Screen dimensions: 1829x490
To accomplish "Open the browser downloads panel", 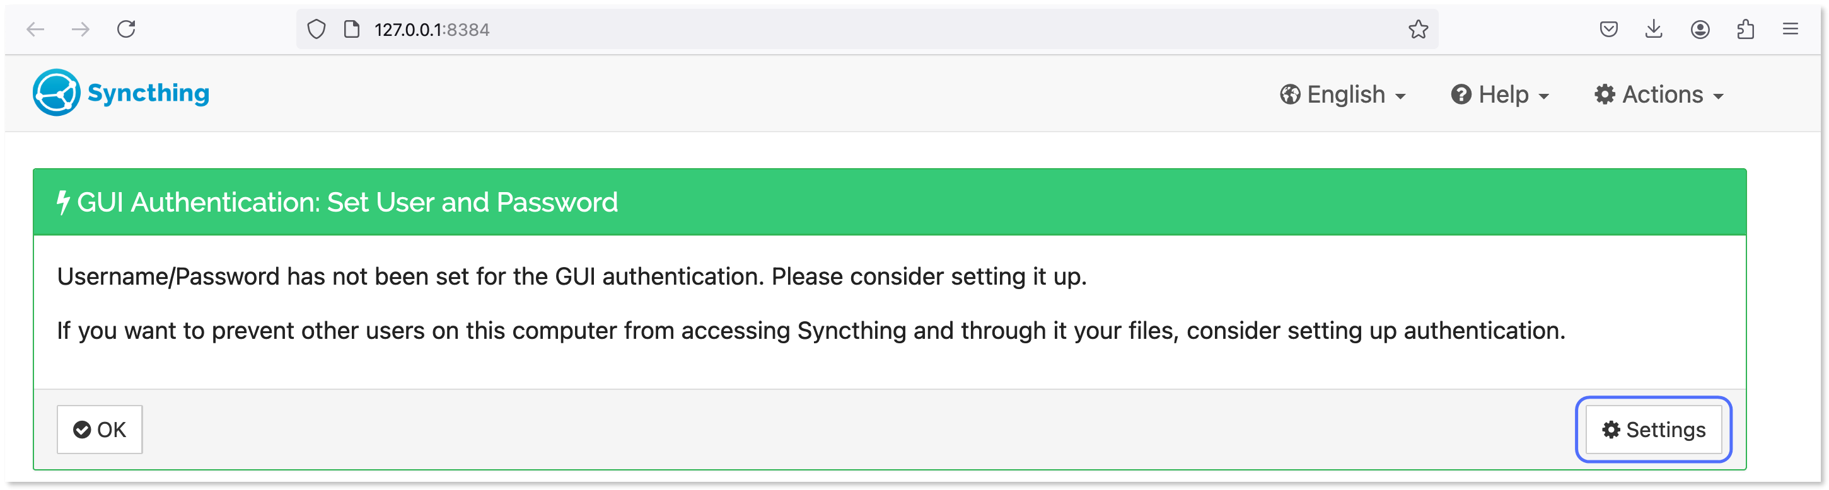I will point(1655,30).
